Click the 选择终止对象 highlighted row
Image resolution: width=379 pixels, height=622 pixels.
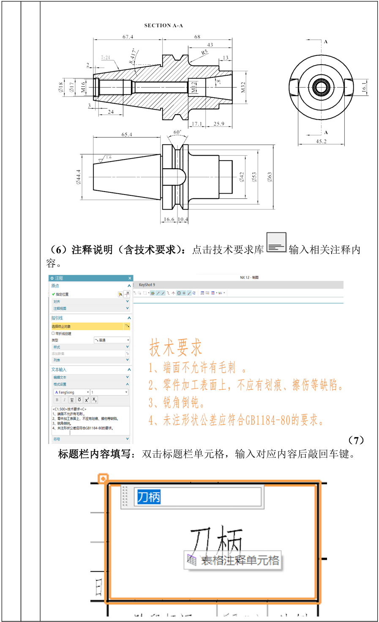point(87,326)
